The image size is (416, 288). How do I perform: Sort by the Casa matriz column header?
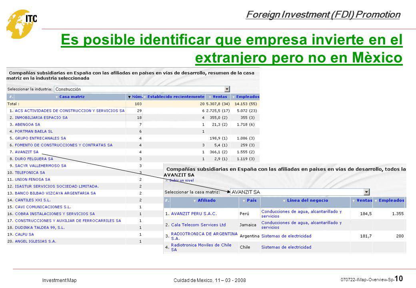click(72, 97)
